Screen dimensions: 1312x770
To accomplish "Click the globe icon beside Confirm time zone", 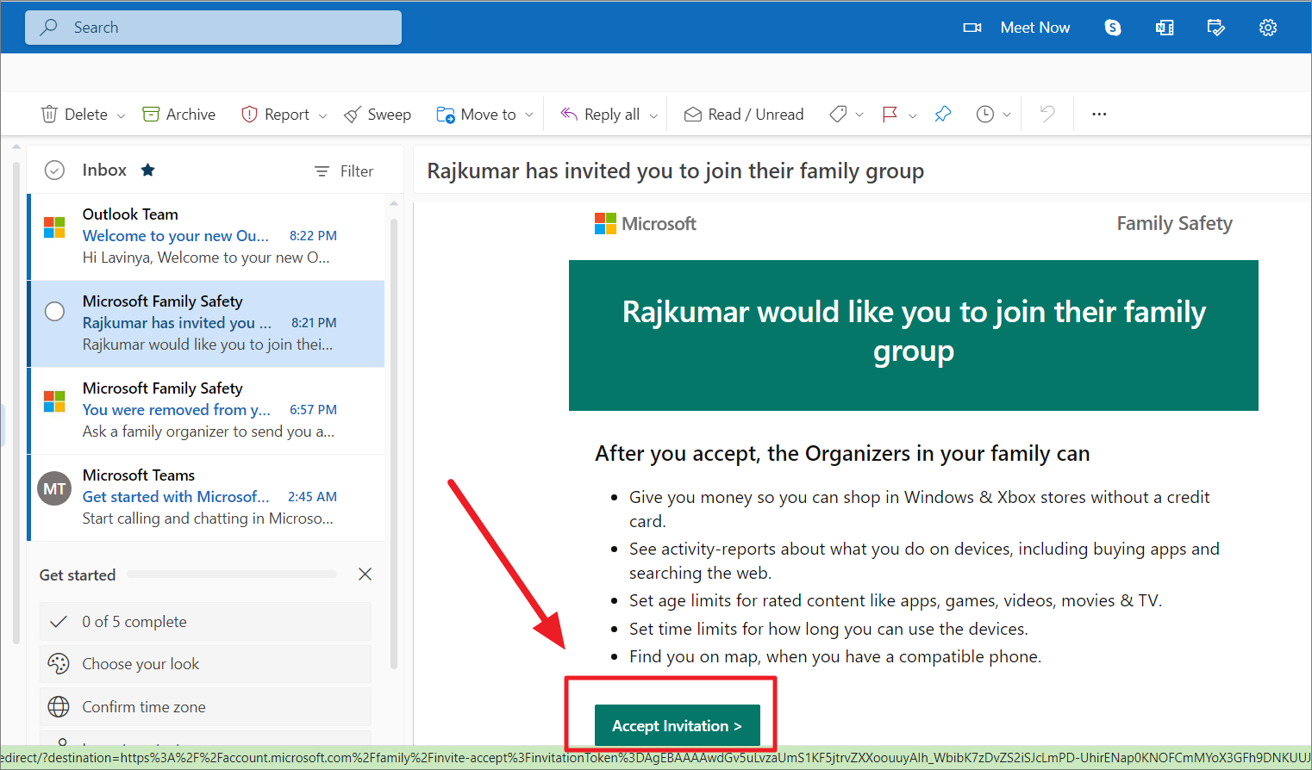I will tap(59, 707).
